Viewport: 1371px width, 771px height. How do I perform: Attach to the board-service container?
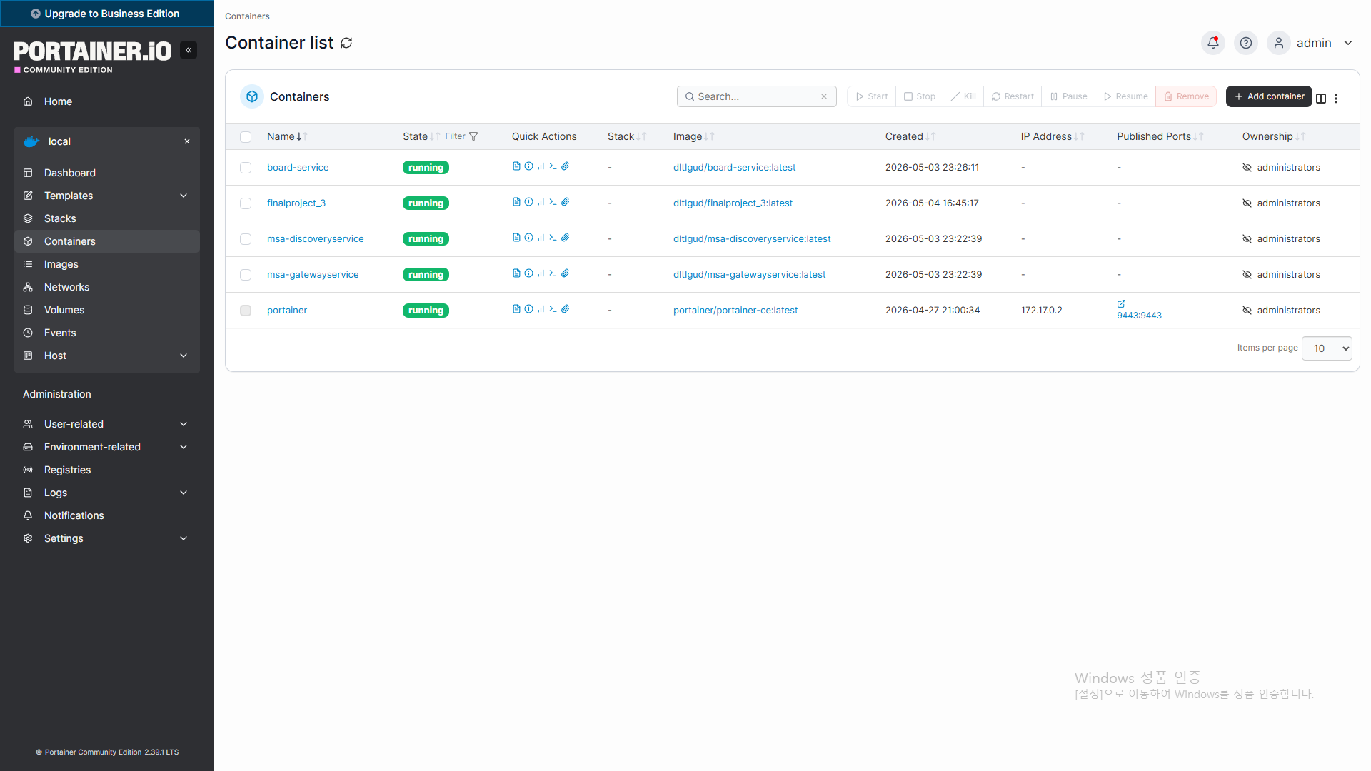[x=565, y=166]
